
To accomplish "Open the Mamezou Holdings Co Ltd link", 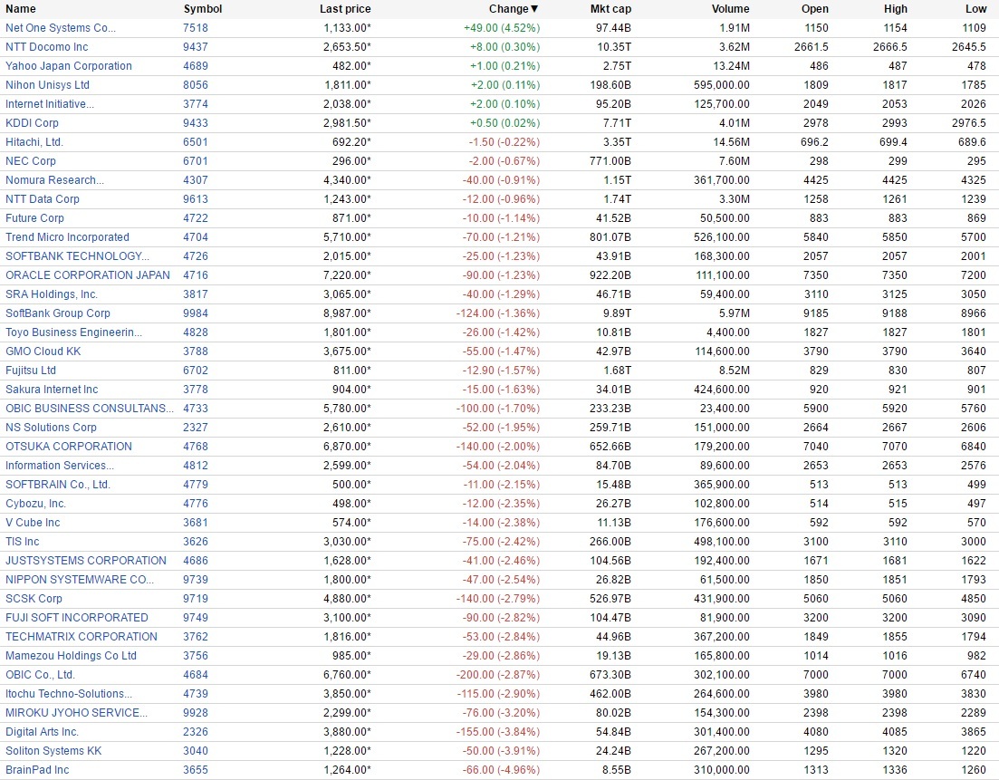I will click(x=71, y=656).
